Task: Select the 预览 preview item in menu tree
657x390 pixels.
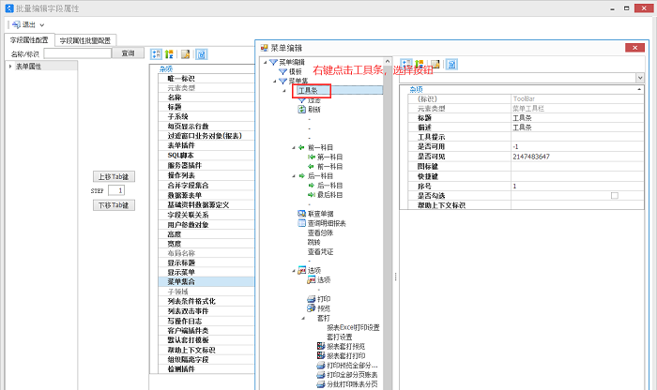Action: [323, 307]
